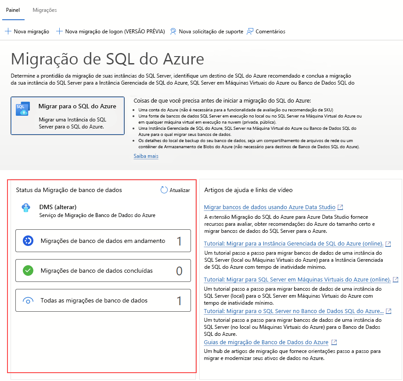Screen dimensions: 403x381
Task: Click the counter showing 0 completed migrations
Action: (179, 270)
